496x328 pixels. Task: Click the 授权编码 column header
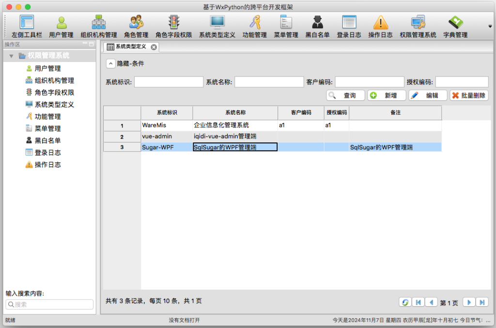click(x=337, y=112)
